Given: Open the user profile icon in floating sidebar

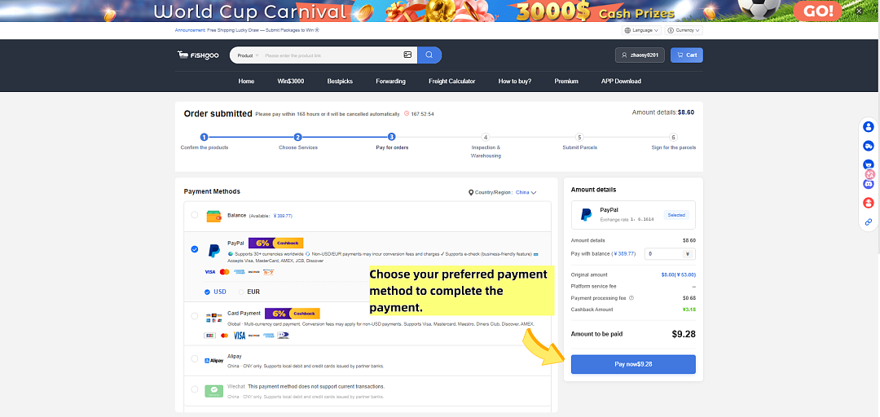Looking at the screenshot, I should click(869, 127).
